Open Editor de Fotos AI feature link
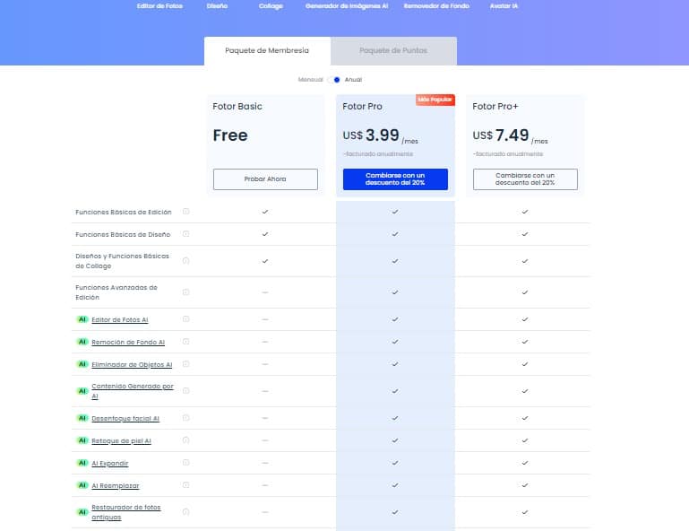This screenshot has width=689, height=531. 120,320
